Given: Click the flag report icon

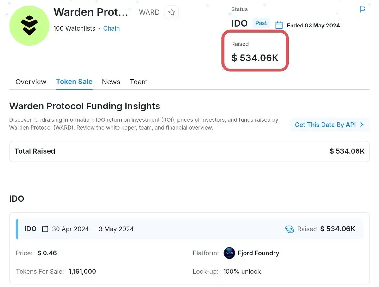Looking at the screenshot, I should tap(363, 9).
